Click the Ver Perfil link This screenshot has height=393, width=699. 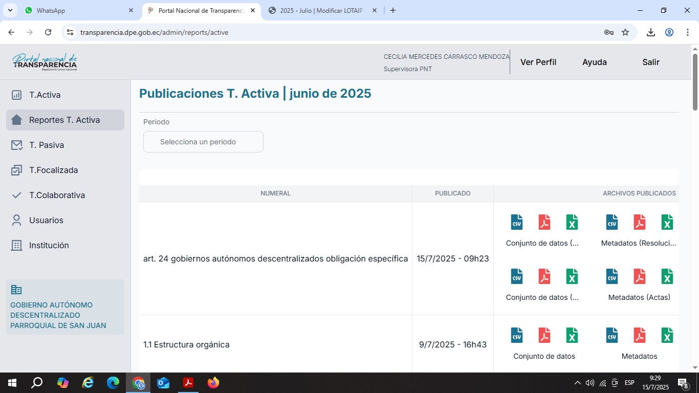538,62
